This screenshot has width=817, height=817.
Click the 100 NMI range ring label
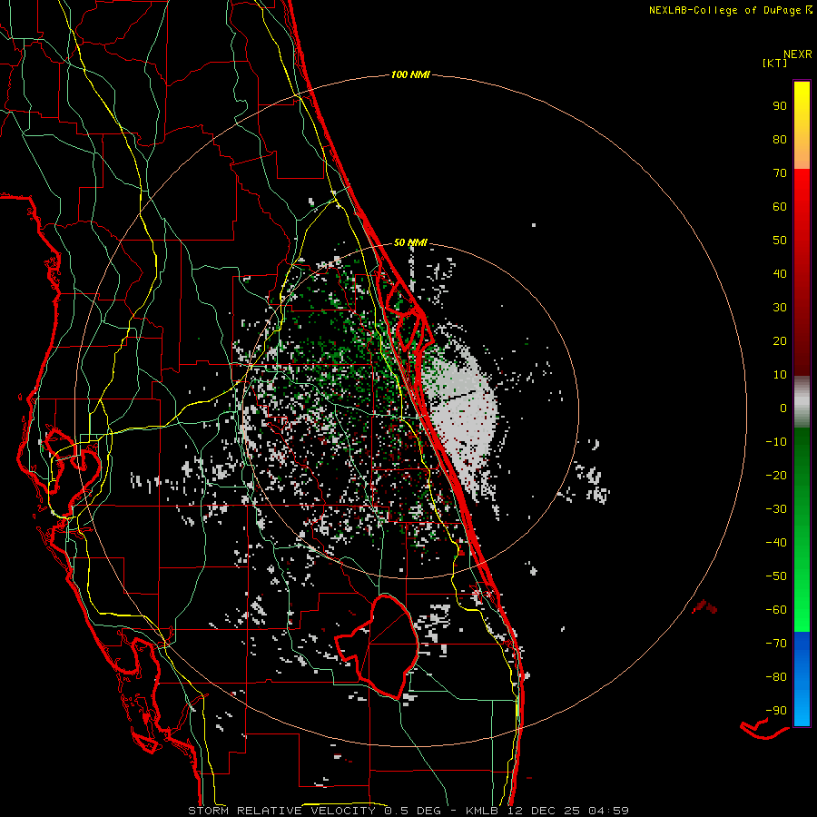pos(410,75)
